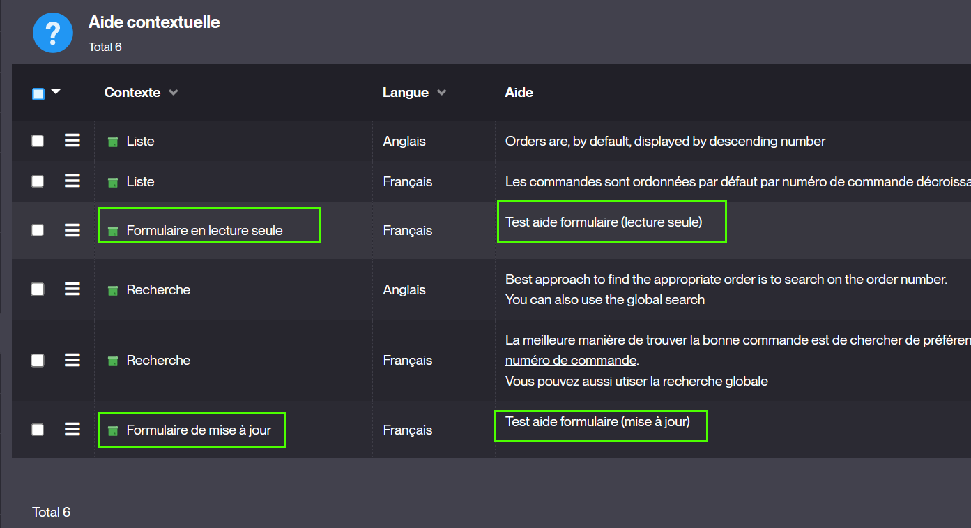Screen dimensions: 971x528
Task: Tick the checkbox for Formulaire de mise à jour
Action: [x=38, y=430]
